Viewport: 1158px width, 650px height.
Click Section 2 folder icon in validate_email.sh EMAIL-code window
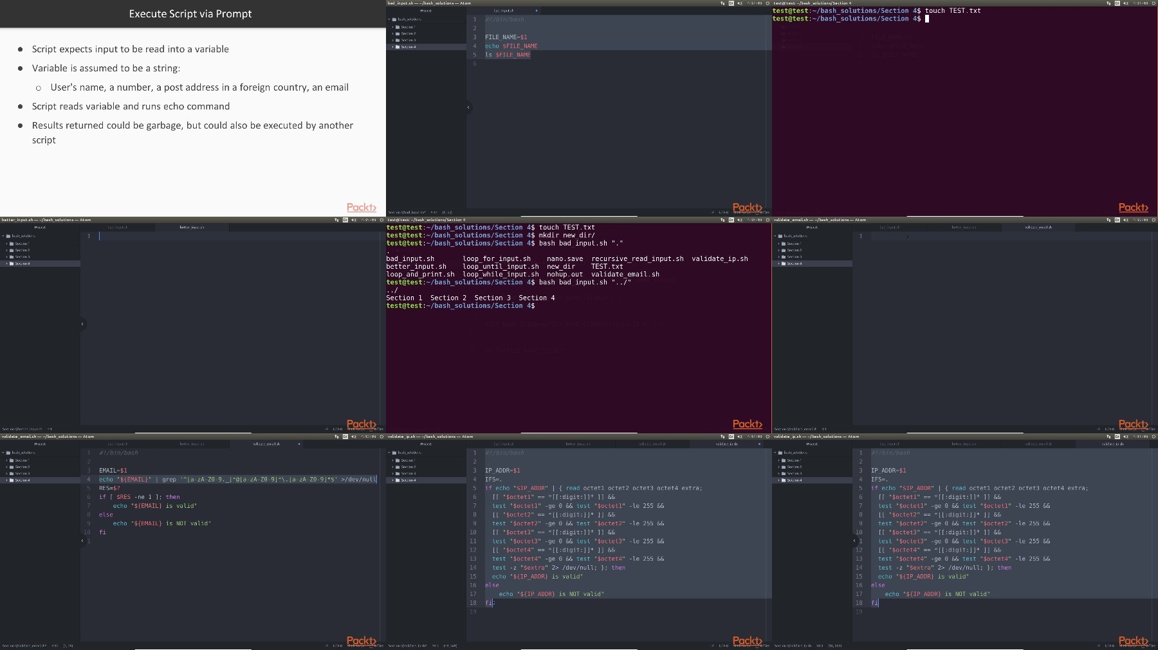(12, 467)
